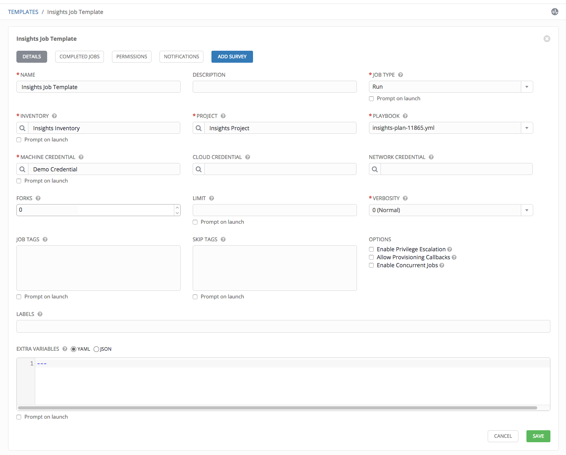Show help for Network Credential field
Image resolution: width=566 pixels, height=455 pixels.
click(x=431, y=157)
